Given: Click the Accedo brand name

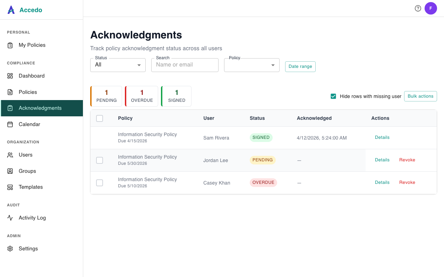Looking at the screenshot, I should (x=31, y=10).
